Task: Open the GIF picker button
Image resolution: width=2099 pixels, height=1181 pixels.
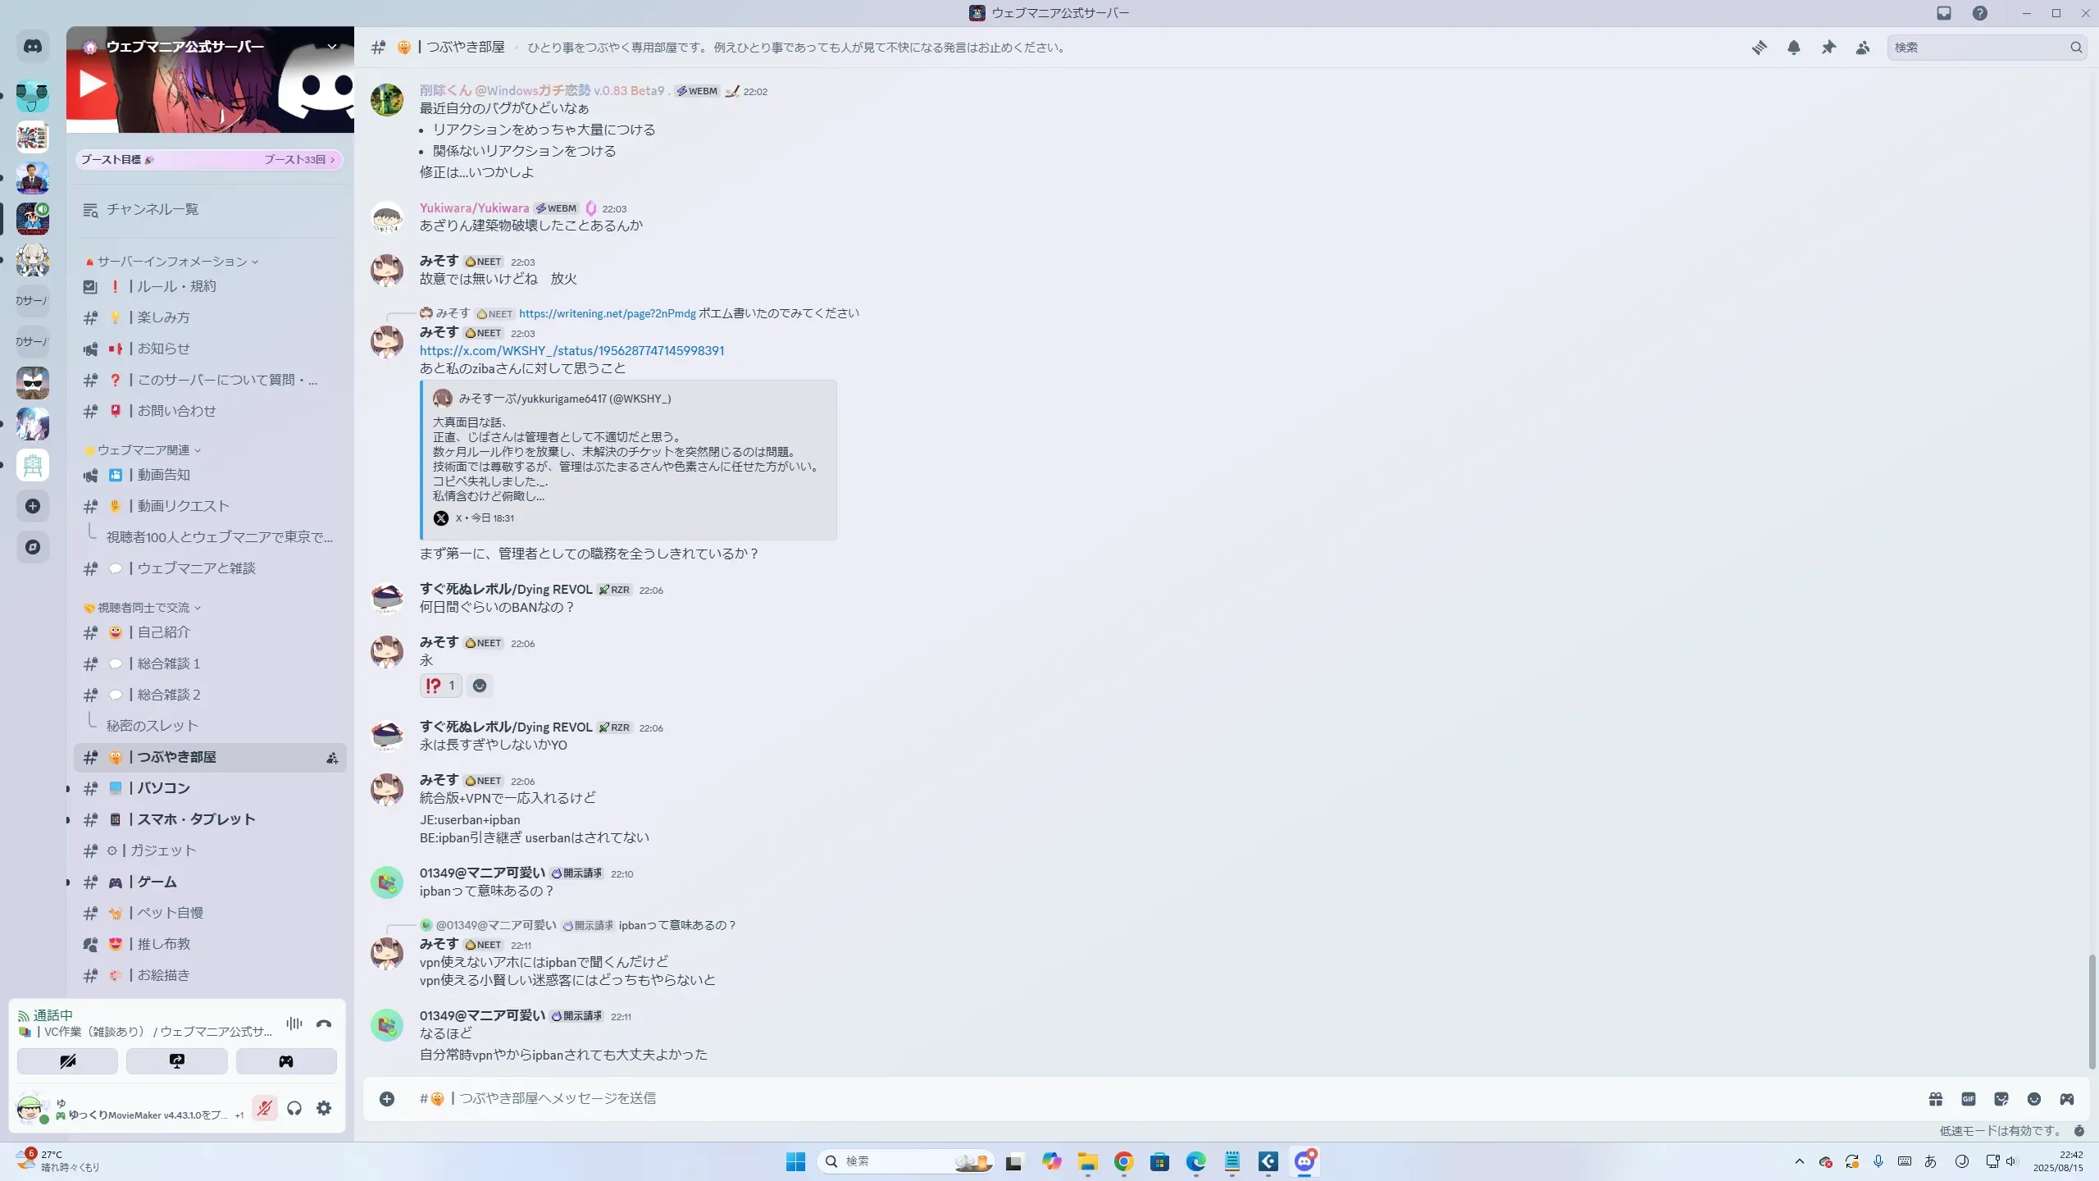Action: point(1968,1099)
